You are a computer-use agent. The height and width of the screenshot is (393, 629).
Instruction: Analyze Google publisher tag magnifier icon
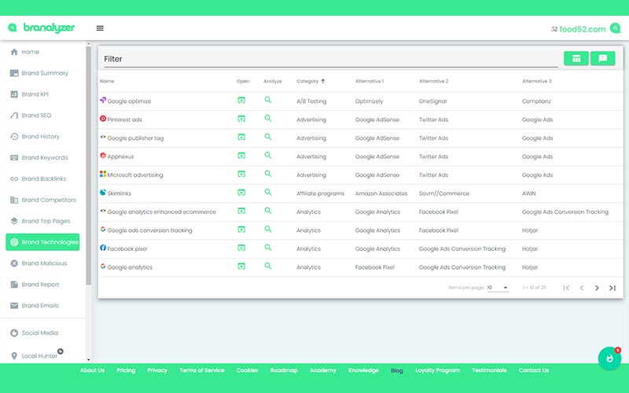268,137
